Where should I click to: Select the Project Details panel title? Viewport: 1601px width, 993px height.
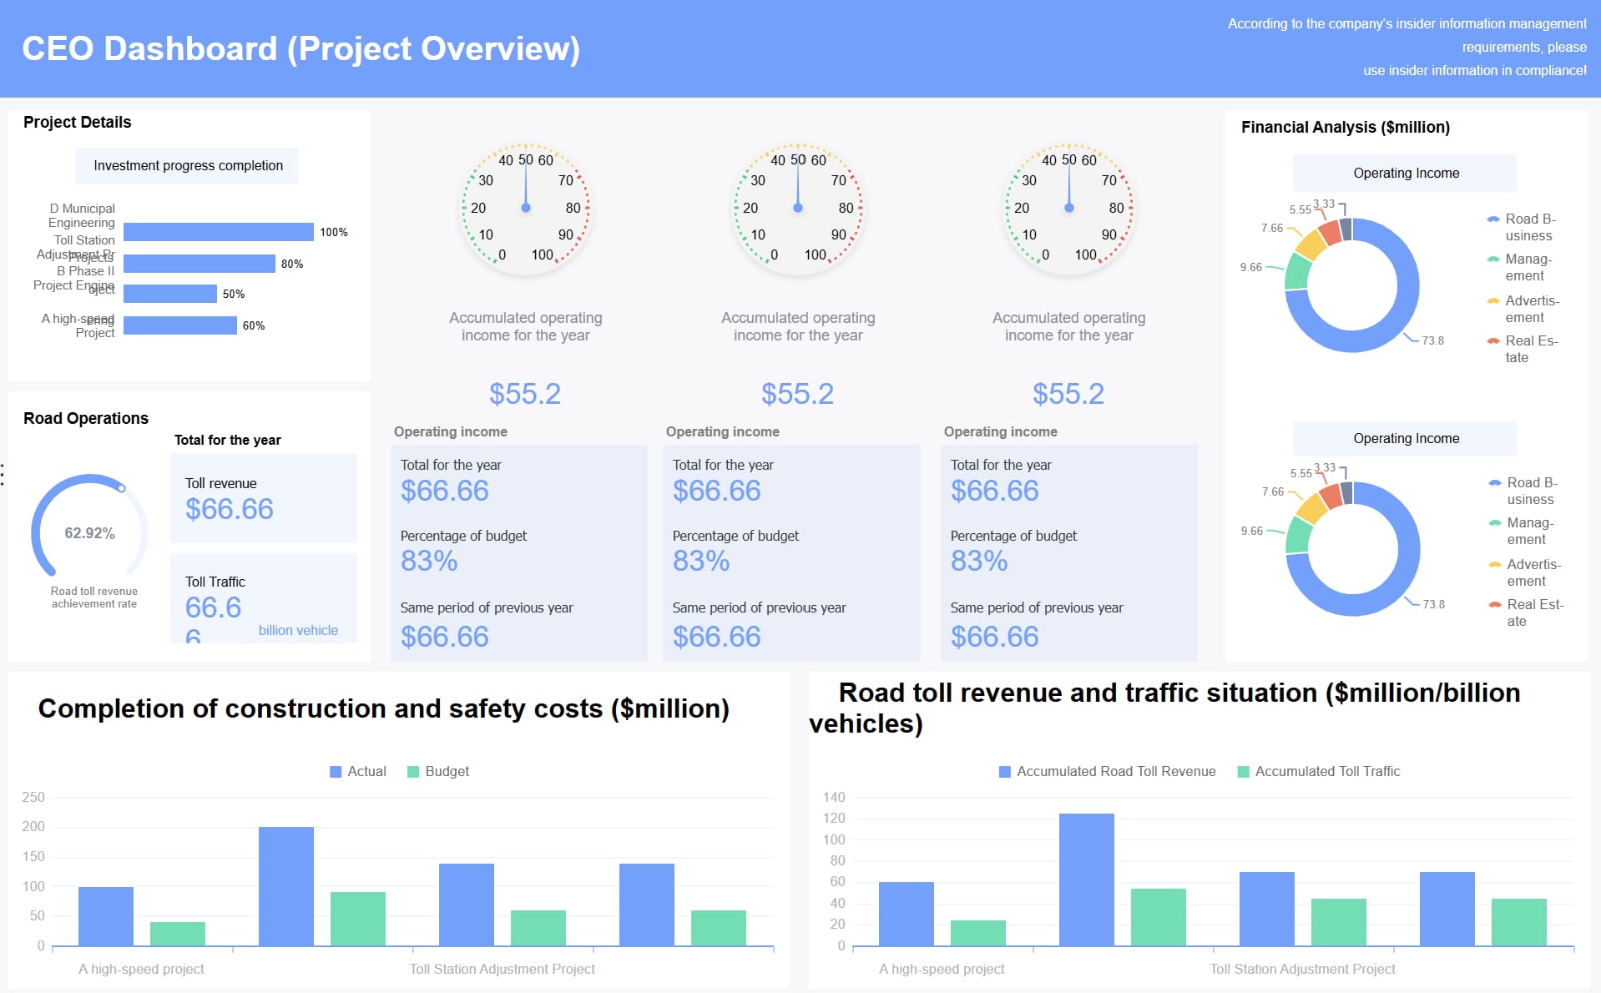[x=76, y=122]
